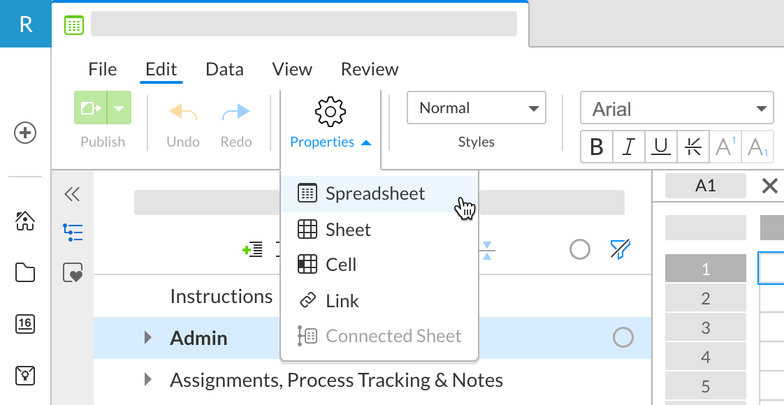Click the add plus circle icon
784x405 pixels.
25,133
